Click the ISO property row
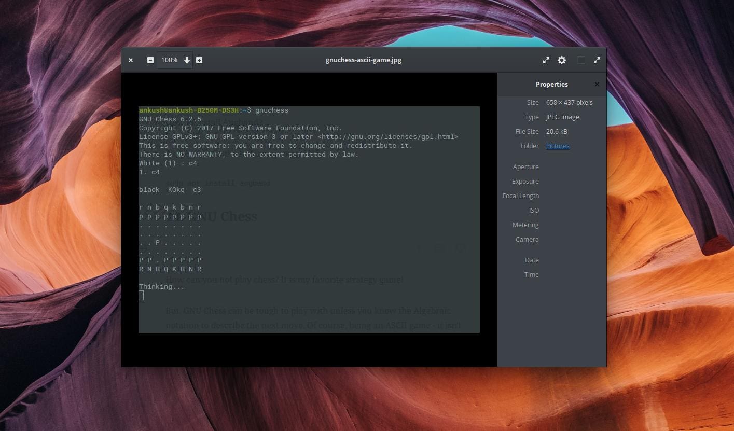734x431 pixels. pos(534,210)
